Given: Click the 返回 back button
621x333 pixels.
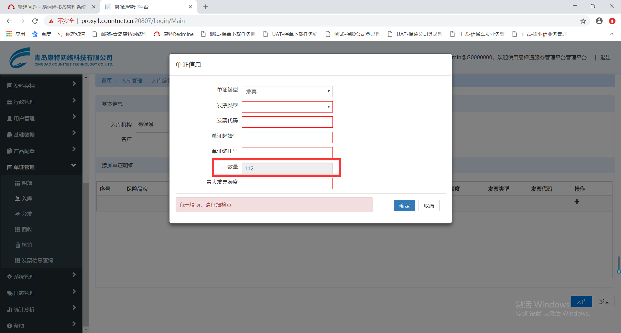Looking at the screenshot, I should [604, 302].
